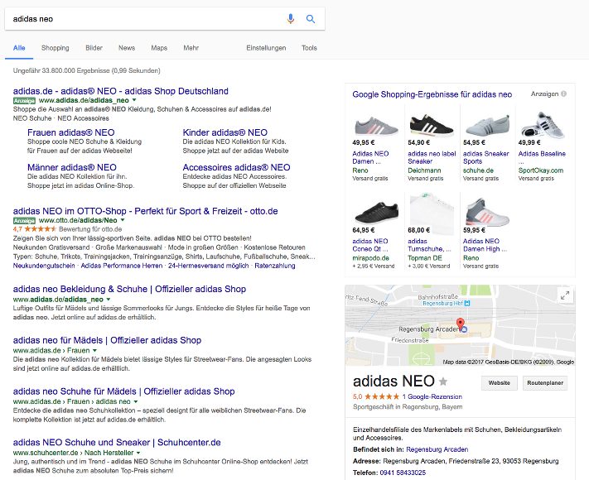Click the 24-Hermesversand möglich link
This screenshot has height=480, width=589.
pyautogui.click(x=209, y=266)
